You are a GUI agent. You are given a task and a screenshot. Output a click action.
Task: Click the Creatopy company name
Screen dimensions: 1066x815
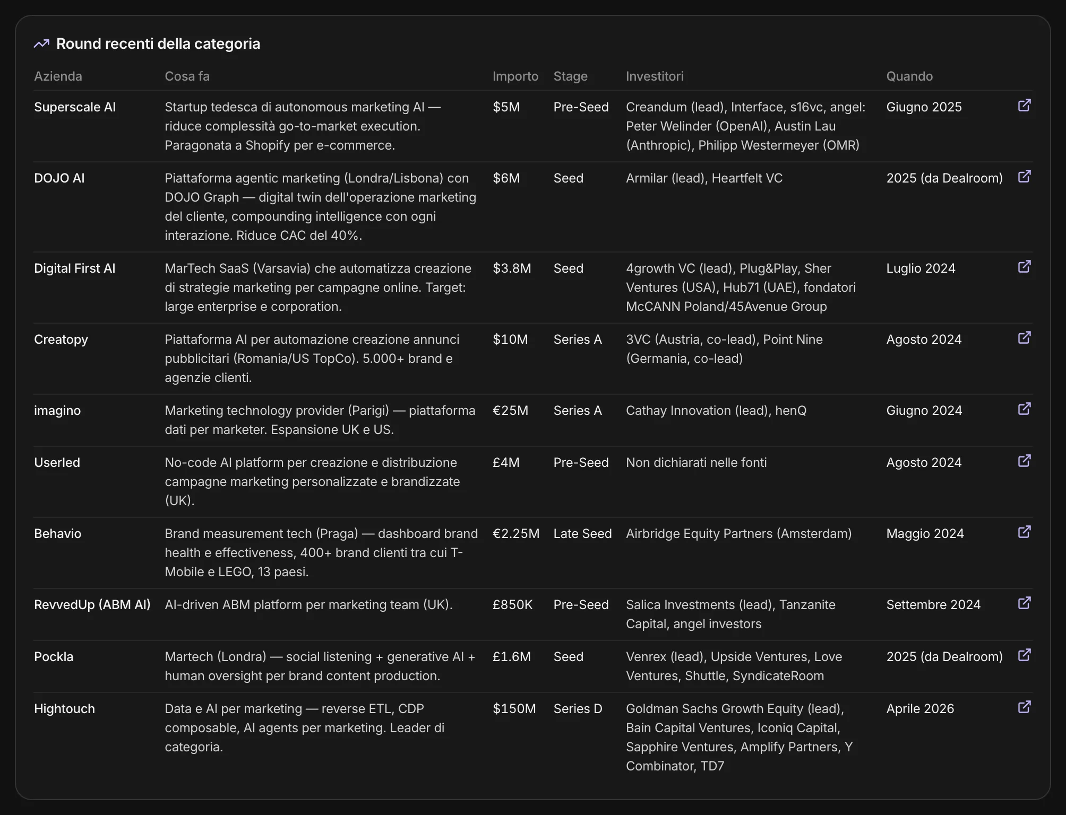[61, 339]
